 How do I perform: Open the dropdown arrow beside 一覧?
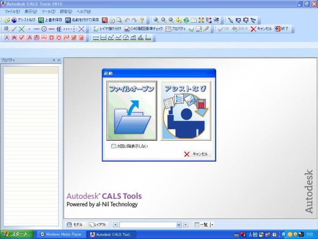pyautogui.click(x=212, y=225)
